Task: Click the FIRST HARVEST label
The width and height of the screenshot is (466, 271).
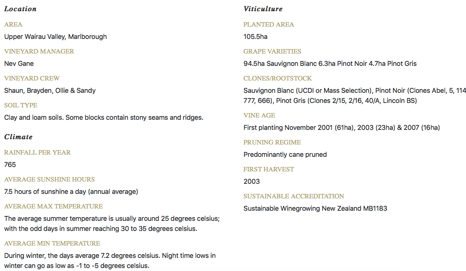Action: click(x=268, y=170)
